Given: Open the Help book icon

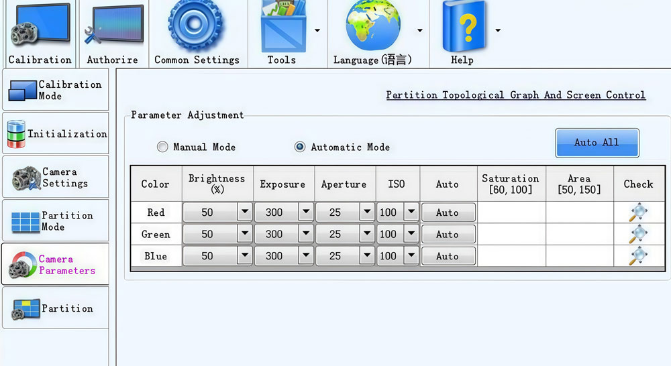Looking at the screenshot, I should click(464, 25).
